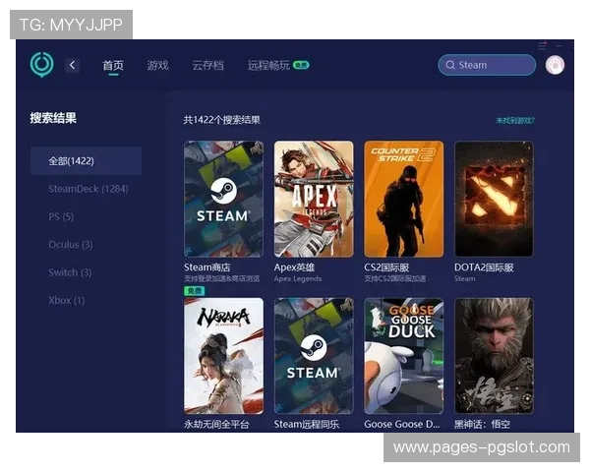
Task: Click the Apex Legends subtitle text
Action: (x=298, y=279)
